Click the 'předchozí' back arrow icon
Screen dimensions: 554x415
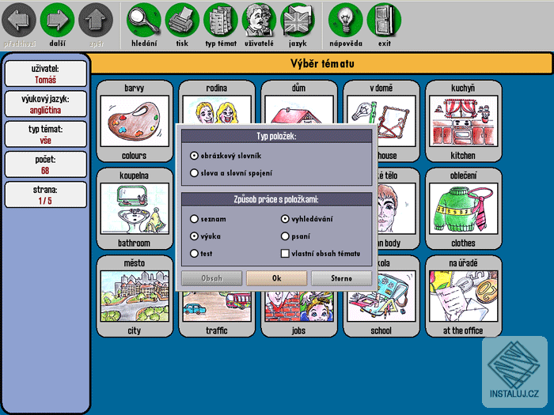[19, 21]
